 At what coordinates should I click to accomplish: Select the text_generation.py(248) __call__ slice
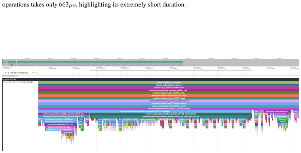click(x=169, y=90)
